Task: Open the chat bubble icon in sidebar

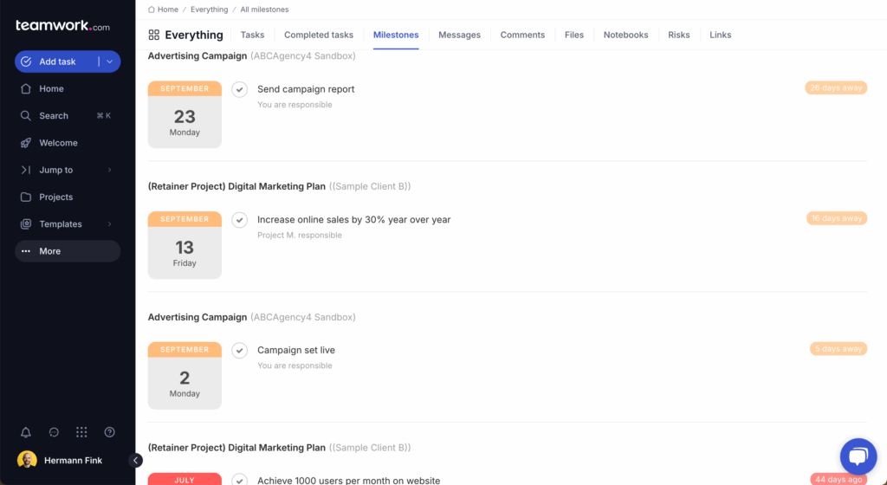Action: coord(54,432)
